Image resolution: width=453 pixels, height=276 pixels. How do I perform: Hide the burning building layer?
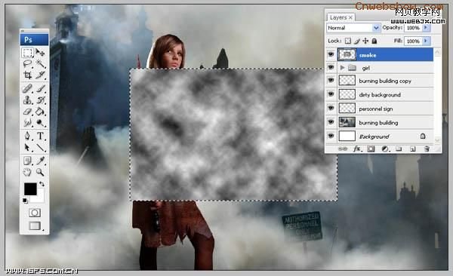click(331, 122)
